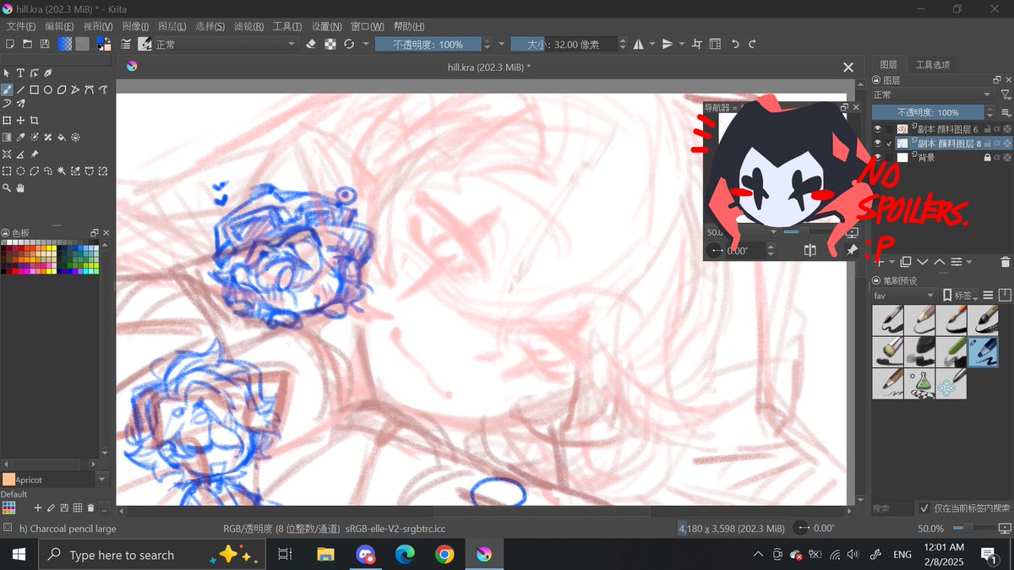
Task: Switch to the 图层 docker tab
Action: 888,64
